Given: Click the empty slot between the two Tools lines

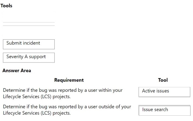Looking at the screenshot, I should point(29,24).
